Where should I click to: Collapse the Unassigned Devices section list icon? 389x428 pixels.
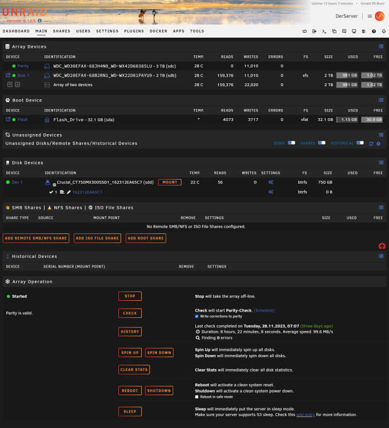pyautogui.click(x=381, y=135)
